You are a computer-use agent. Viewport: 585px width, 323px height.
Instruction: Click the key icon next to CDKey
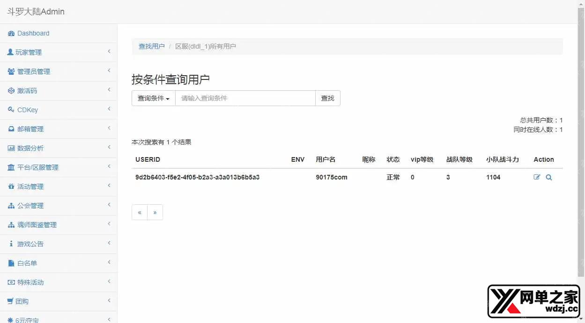click(x=10, y=109)
